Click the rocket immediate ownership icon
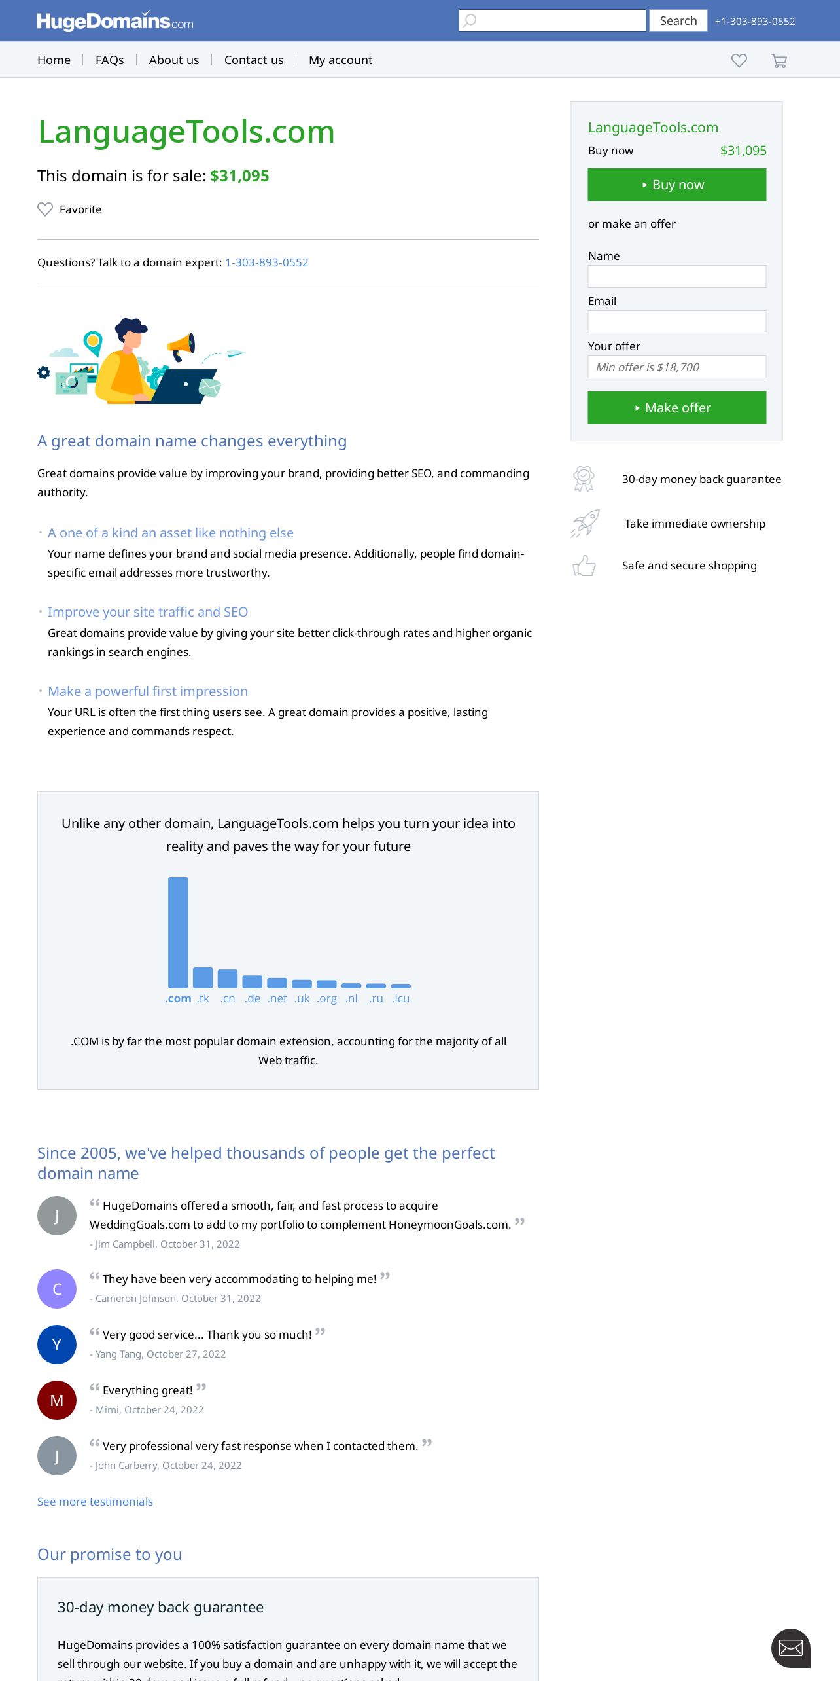The image size is (840, 1681). pos(585,524)
